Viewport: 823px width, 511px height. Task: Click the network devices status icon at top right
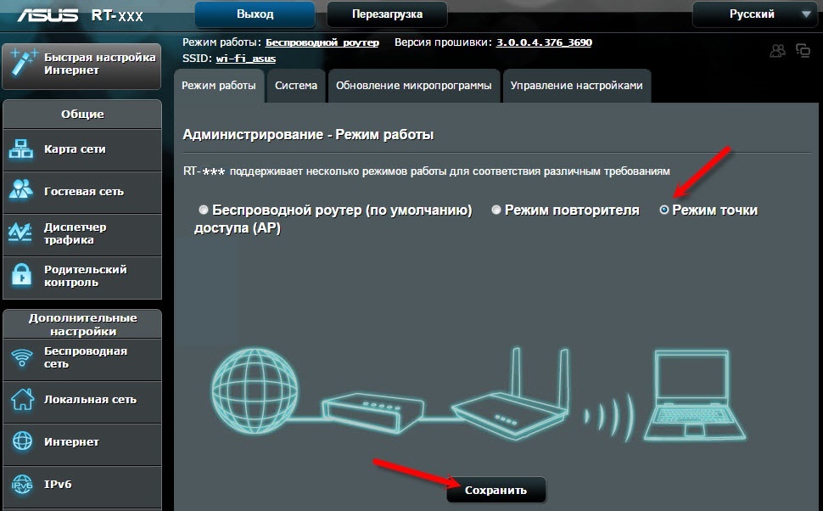pos(803,50)
